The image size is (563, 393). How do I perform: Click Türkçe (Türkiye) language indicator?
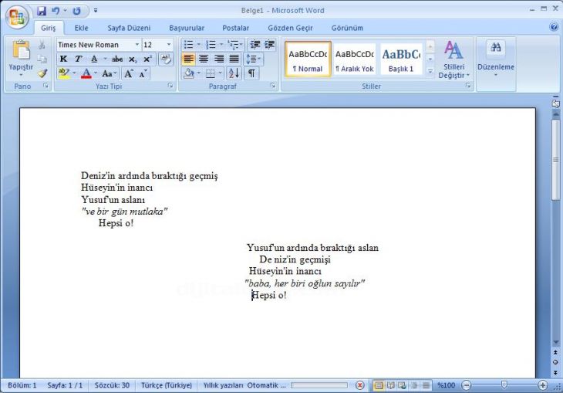(x=167, y=385)
